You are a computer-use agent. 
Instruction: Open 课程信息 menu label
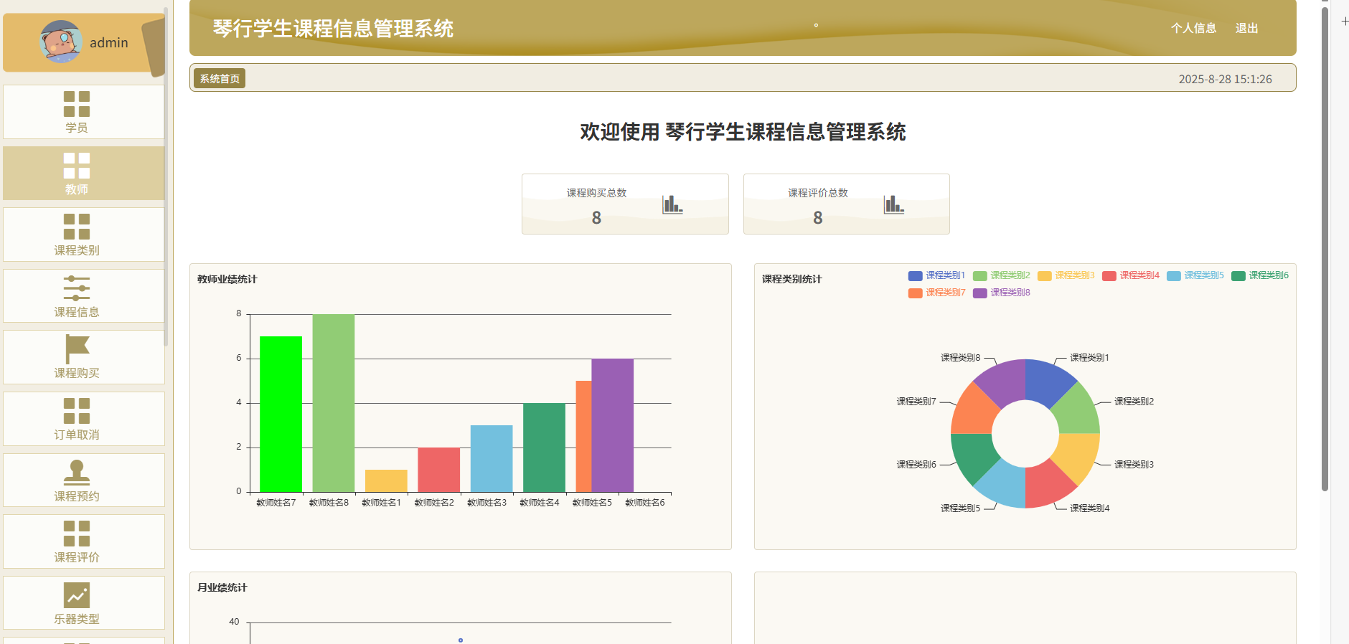pyautogui.click(x=77, y=312)
